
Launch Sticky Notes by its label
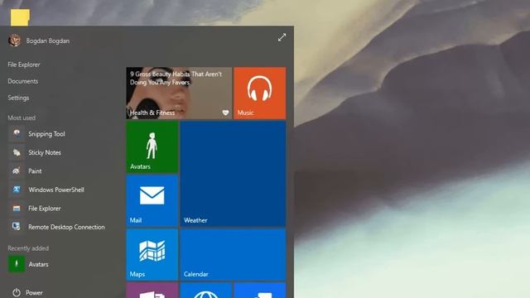[x=45, y=152]
